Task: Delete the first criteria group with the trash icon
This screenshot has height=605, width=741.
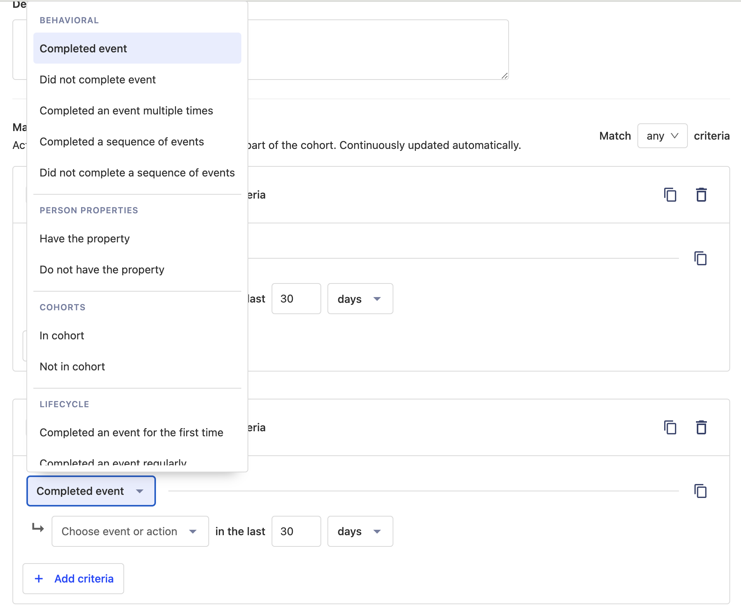Action: point(701,195)
